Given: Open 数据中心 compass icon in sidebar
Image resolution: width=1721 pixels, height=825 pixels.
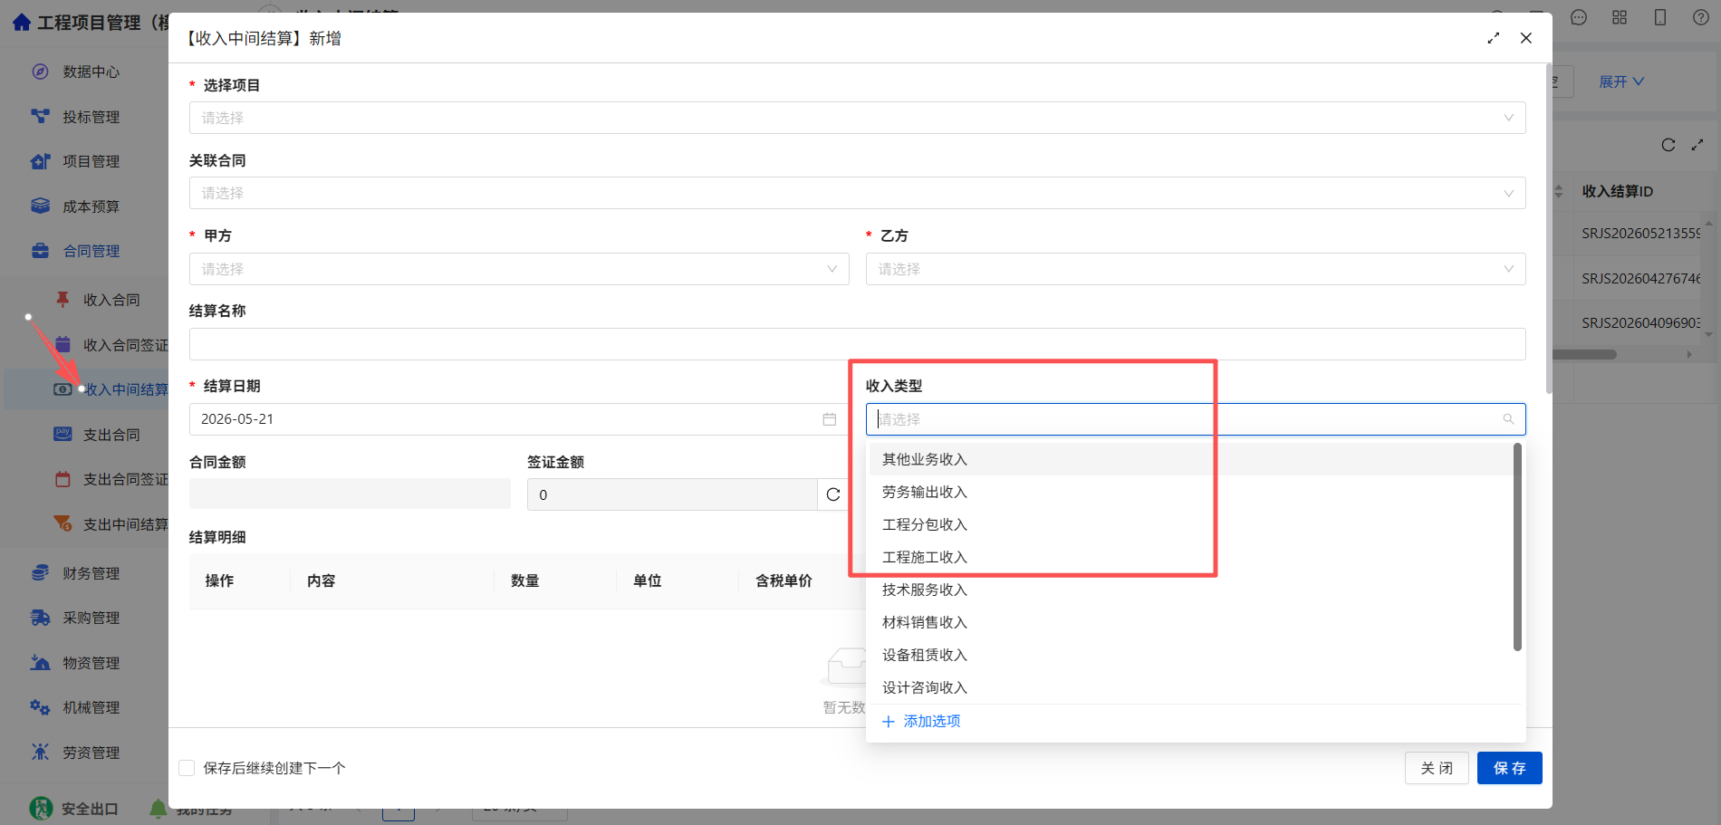Looking at the screenshot, I should pos(40,72).
